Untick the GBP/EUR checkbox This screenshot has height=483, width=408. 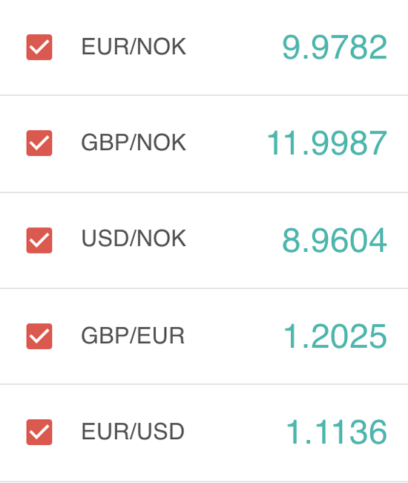pos(39,336)
